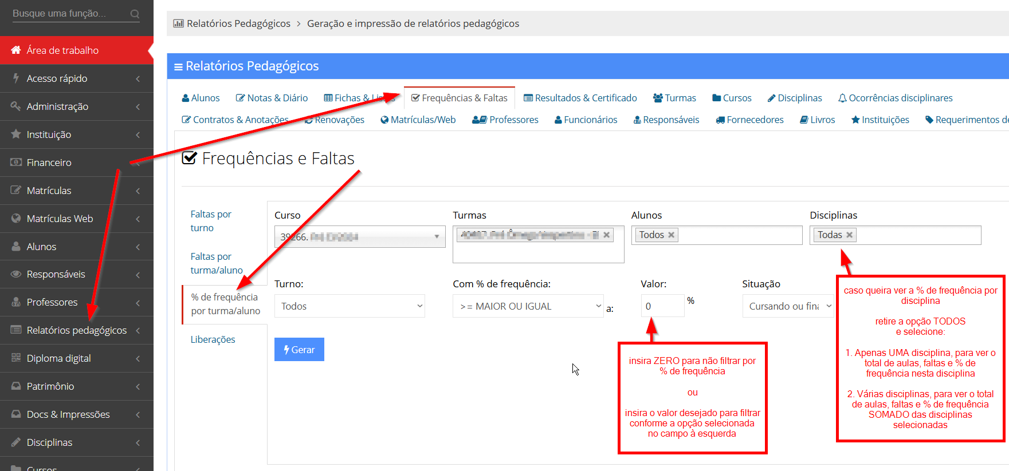
Task: Click the QR icon beside Diploma digital
Action: (x=16, y=358)
